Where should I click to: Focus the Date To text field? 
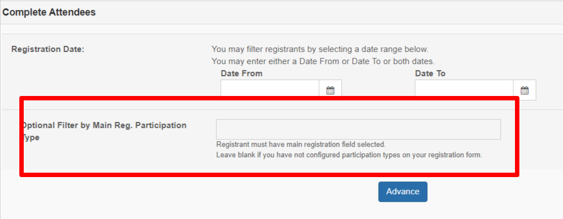(x=464, y=90)
